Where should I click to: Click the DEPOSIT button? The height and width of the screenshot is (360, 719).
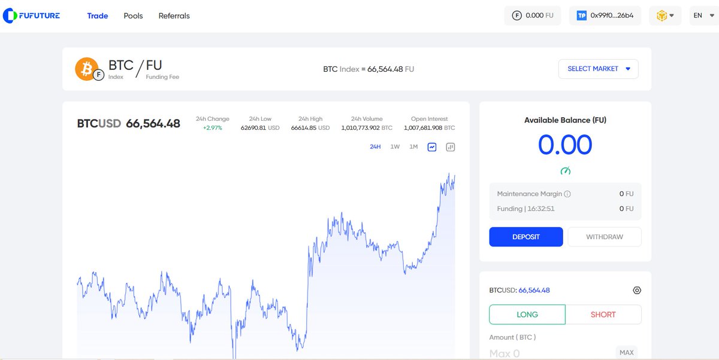[526, 237]
